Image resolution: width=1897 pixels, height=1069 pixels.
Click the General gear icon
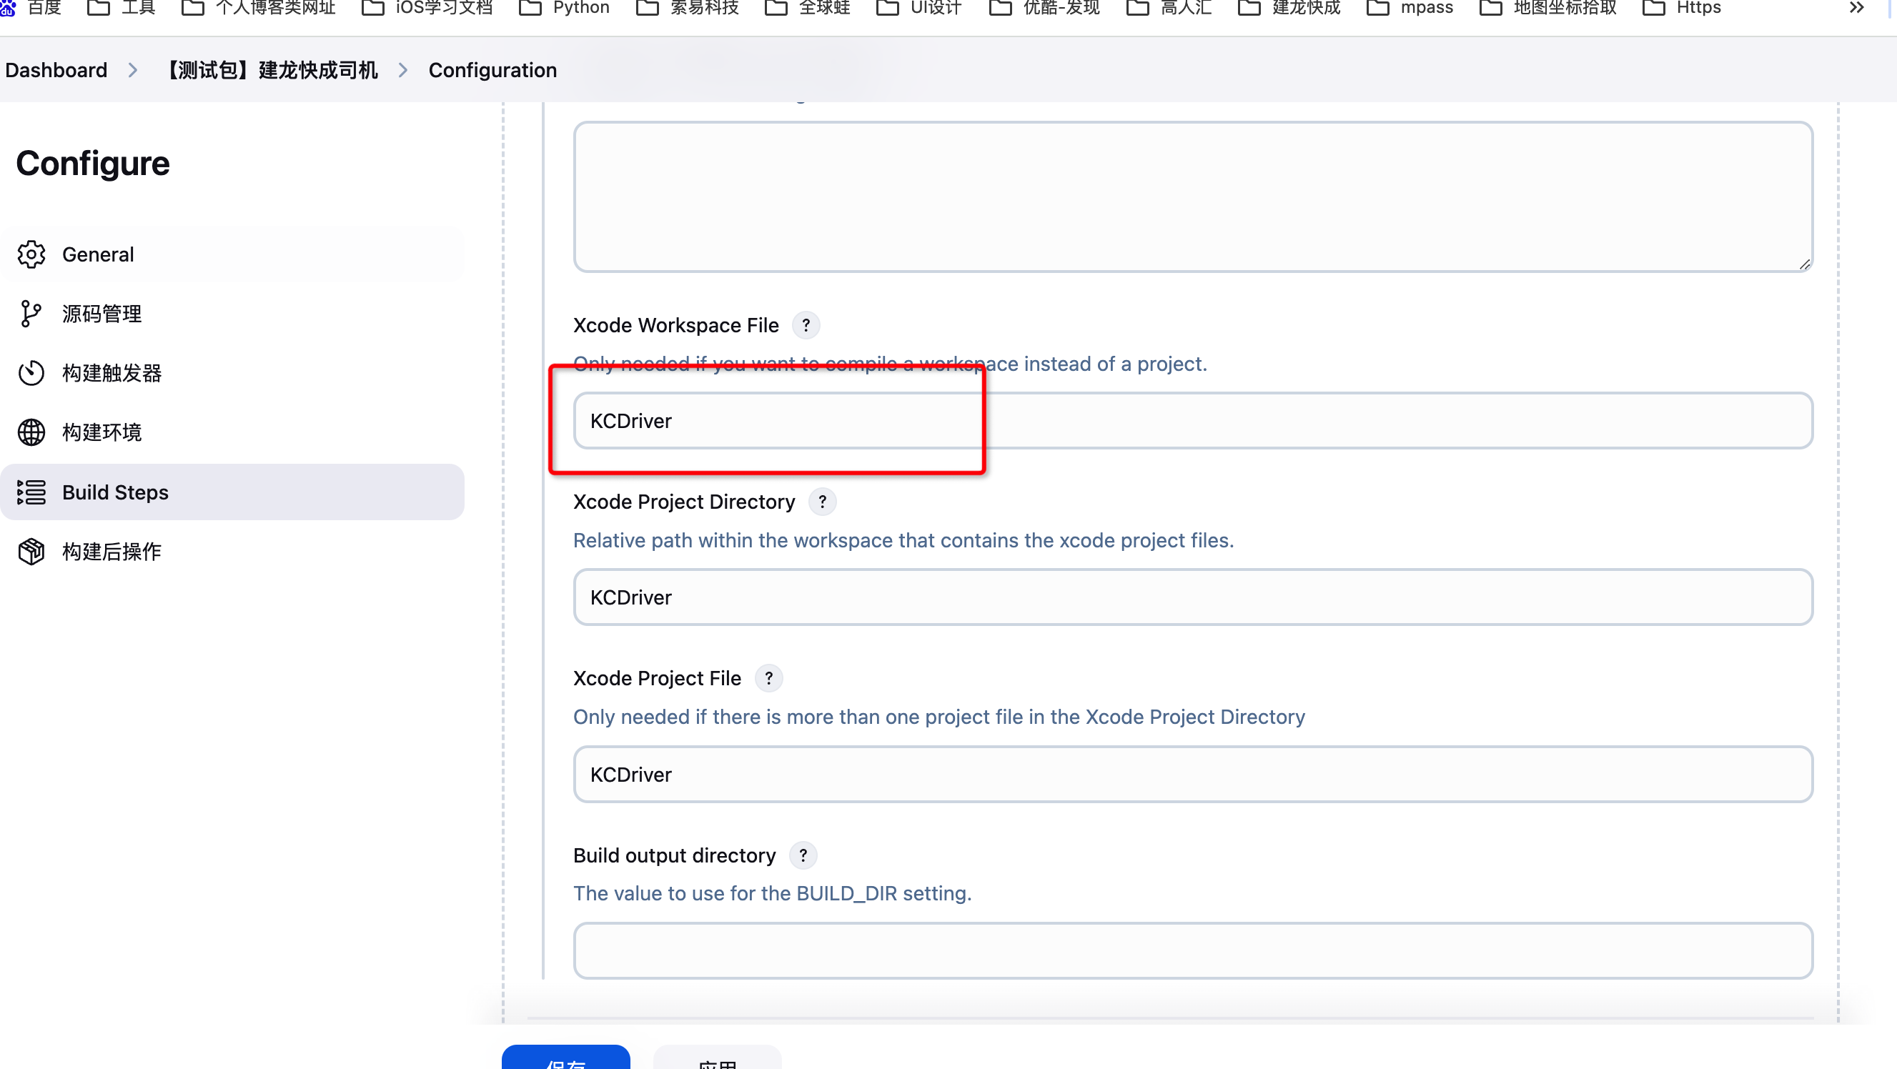click(x=31, y=254)
